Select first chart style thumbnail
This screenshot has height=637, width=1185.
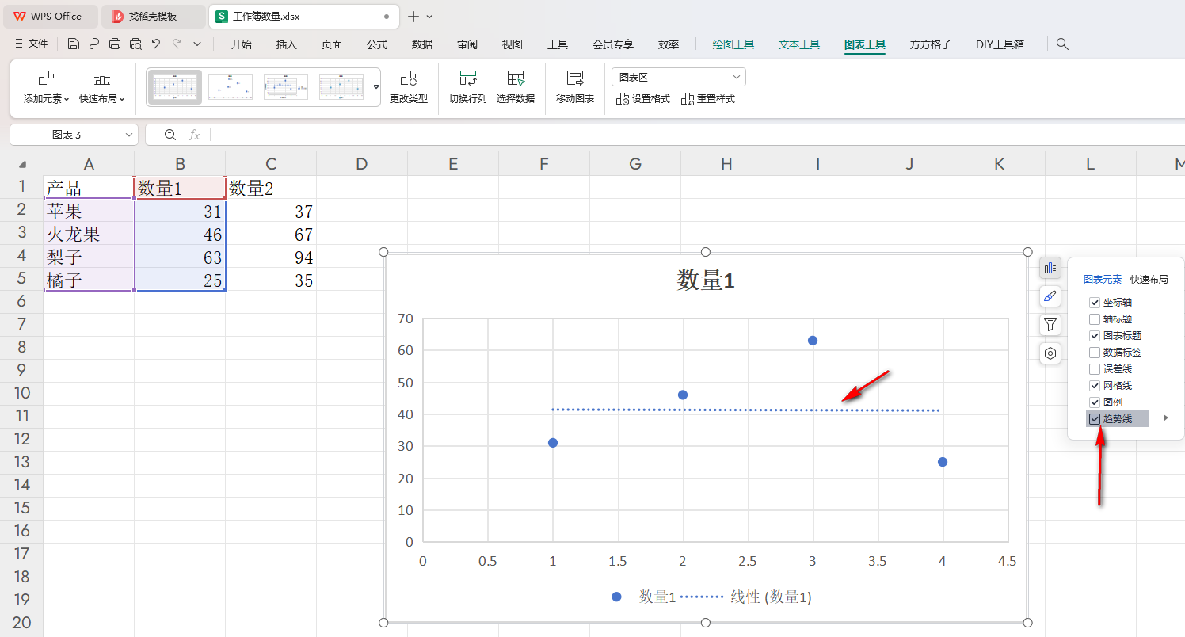pyautogui.click(x=175, y=87)
